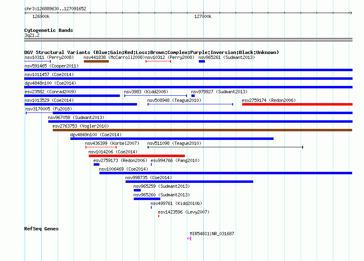
Task: Click the 3q21.2 cytogenetic band bar
Action: 188,40
